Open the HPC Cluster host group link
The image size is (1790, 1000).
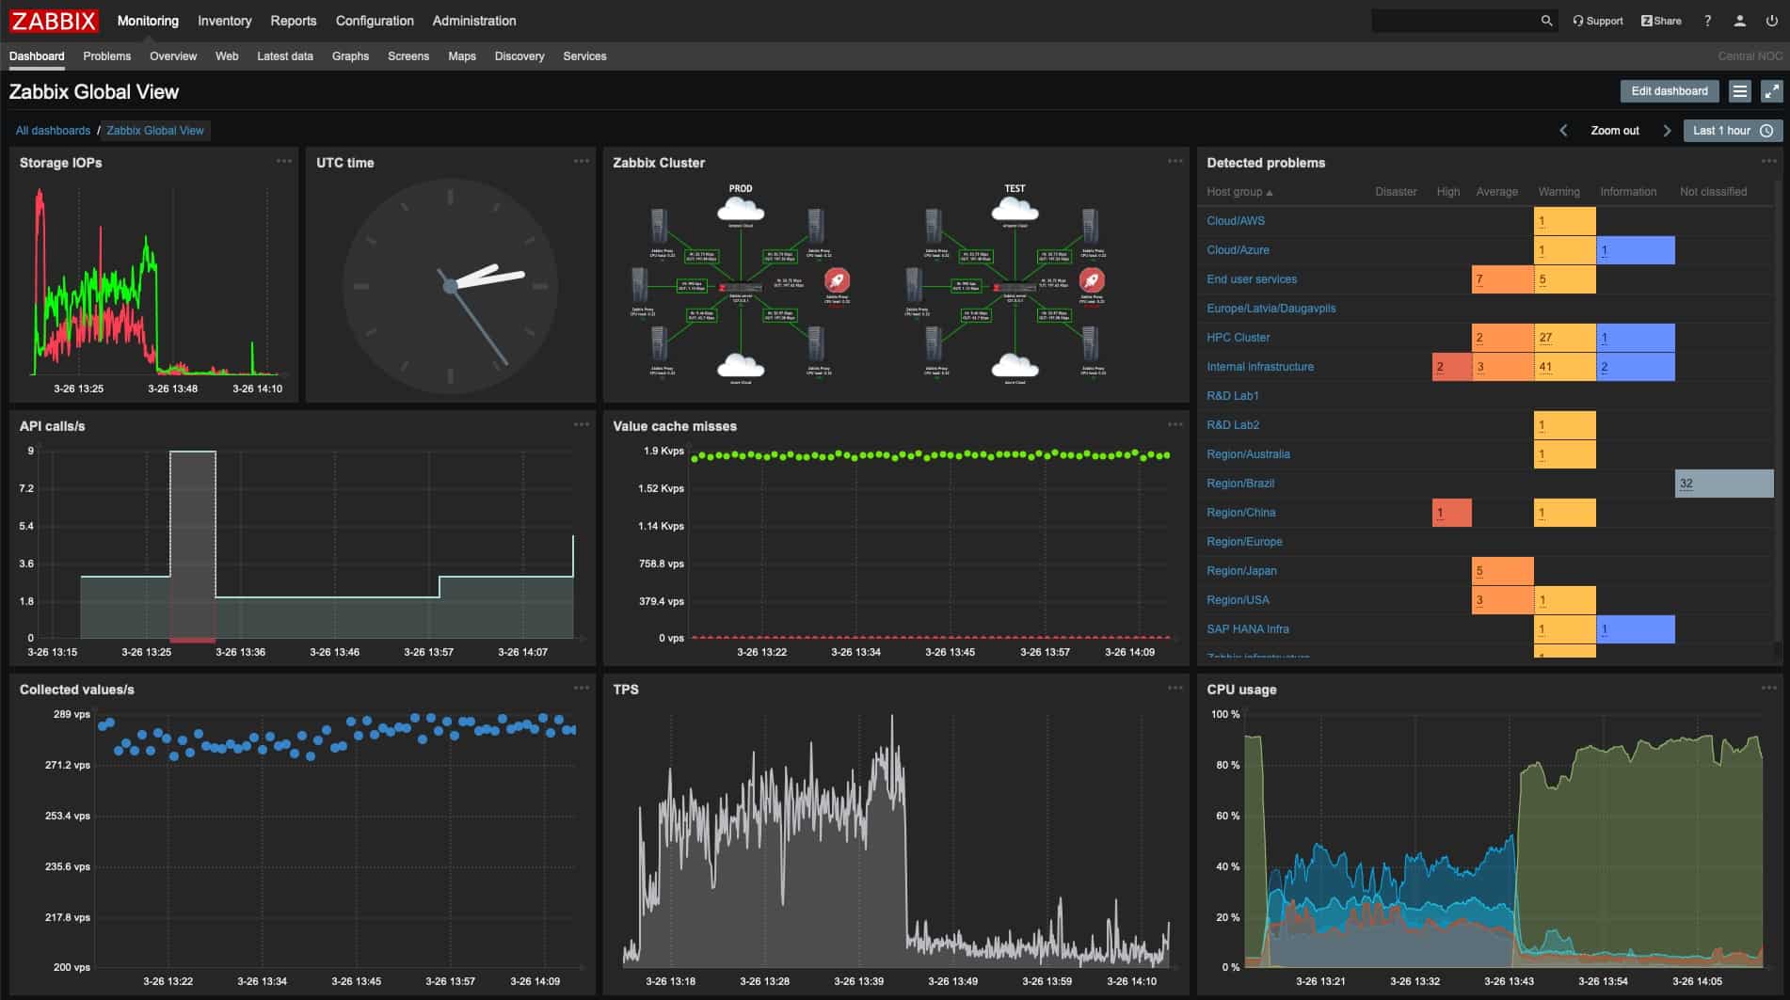(1239, 338)
